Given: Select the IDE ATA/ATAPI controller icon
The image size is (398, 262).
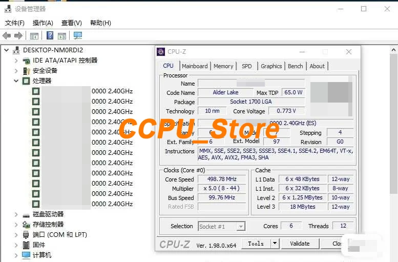Looking at the screenshot, I should tap(26, 61).
